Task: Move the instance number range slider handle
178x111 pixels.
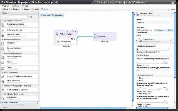Action: [x=164, y=63]
